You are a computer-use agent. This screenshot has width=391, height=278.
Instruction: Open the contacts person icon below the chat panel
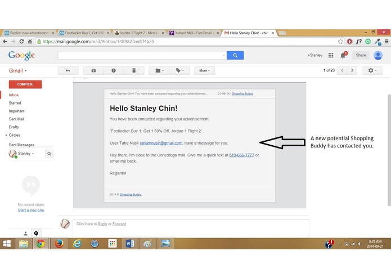pyautogui.click(x=25, y=234)
